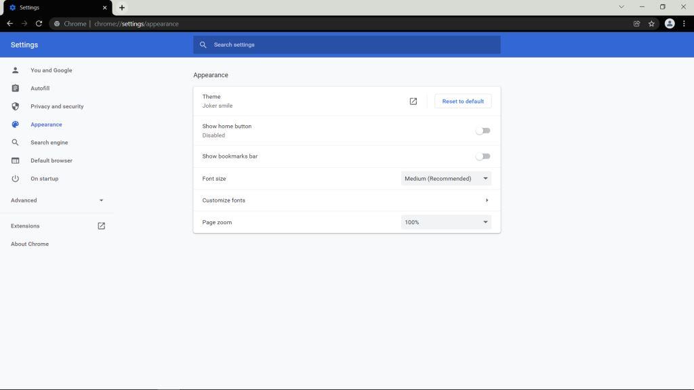Select Appearance label in the sidebar

(x=46, y=125)
